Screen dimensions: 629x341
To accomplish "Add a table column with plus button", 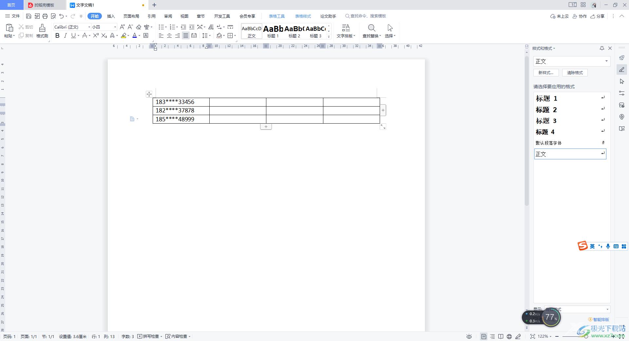I will (x=383, y=110).
